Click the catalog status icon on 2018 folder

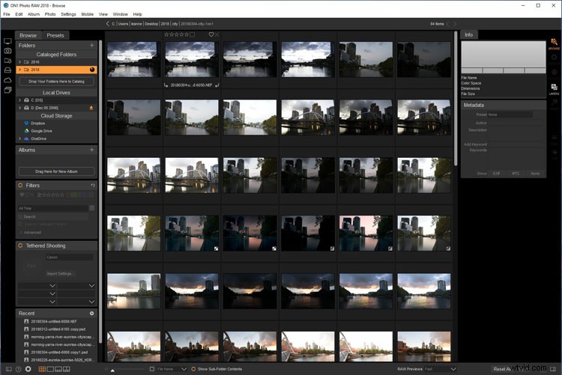pos(92,70)
